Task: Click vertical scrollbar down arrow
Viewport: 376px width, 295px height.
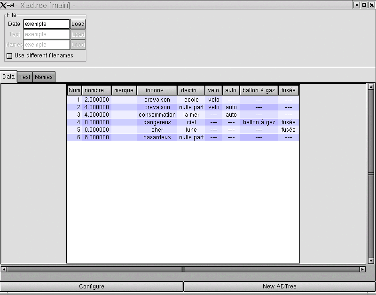Action: (371, 261)
